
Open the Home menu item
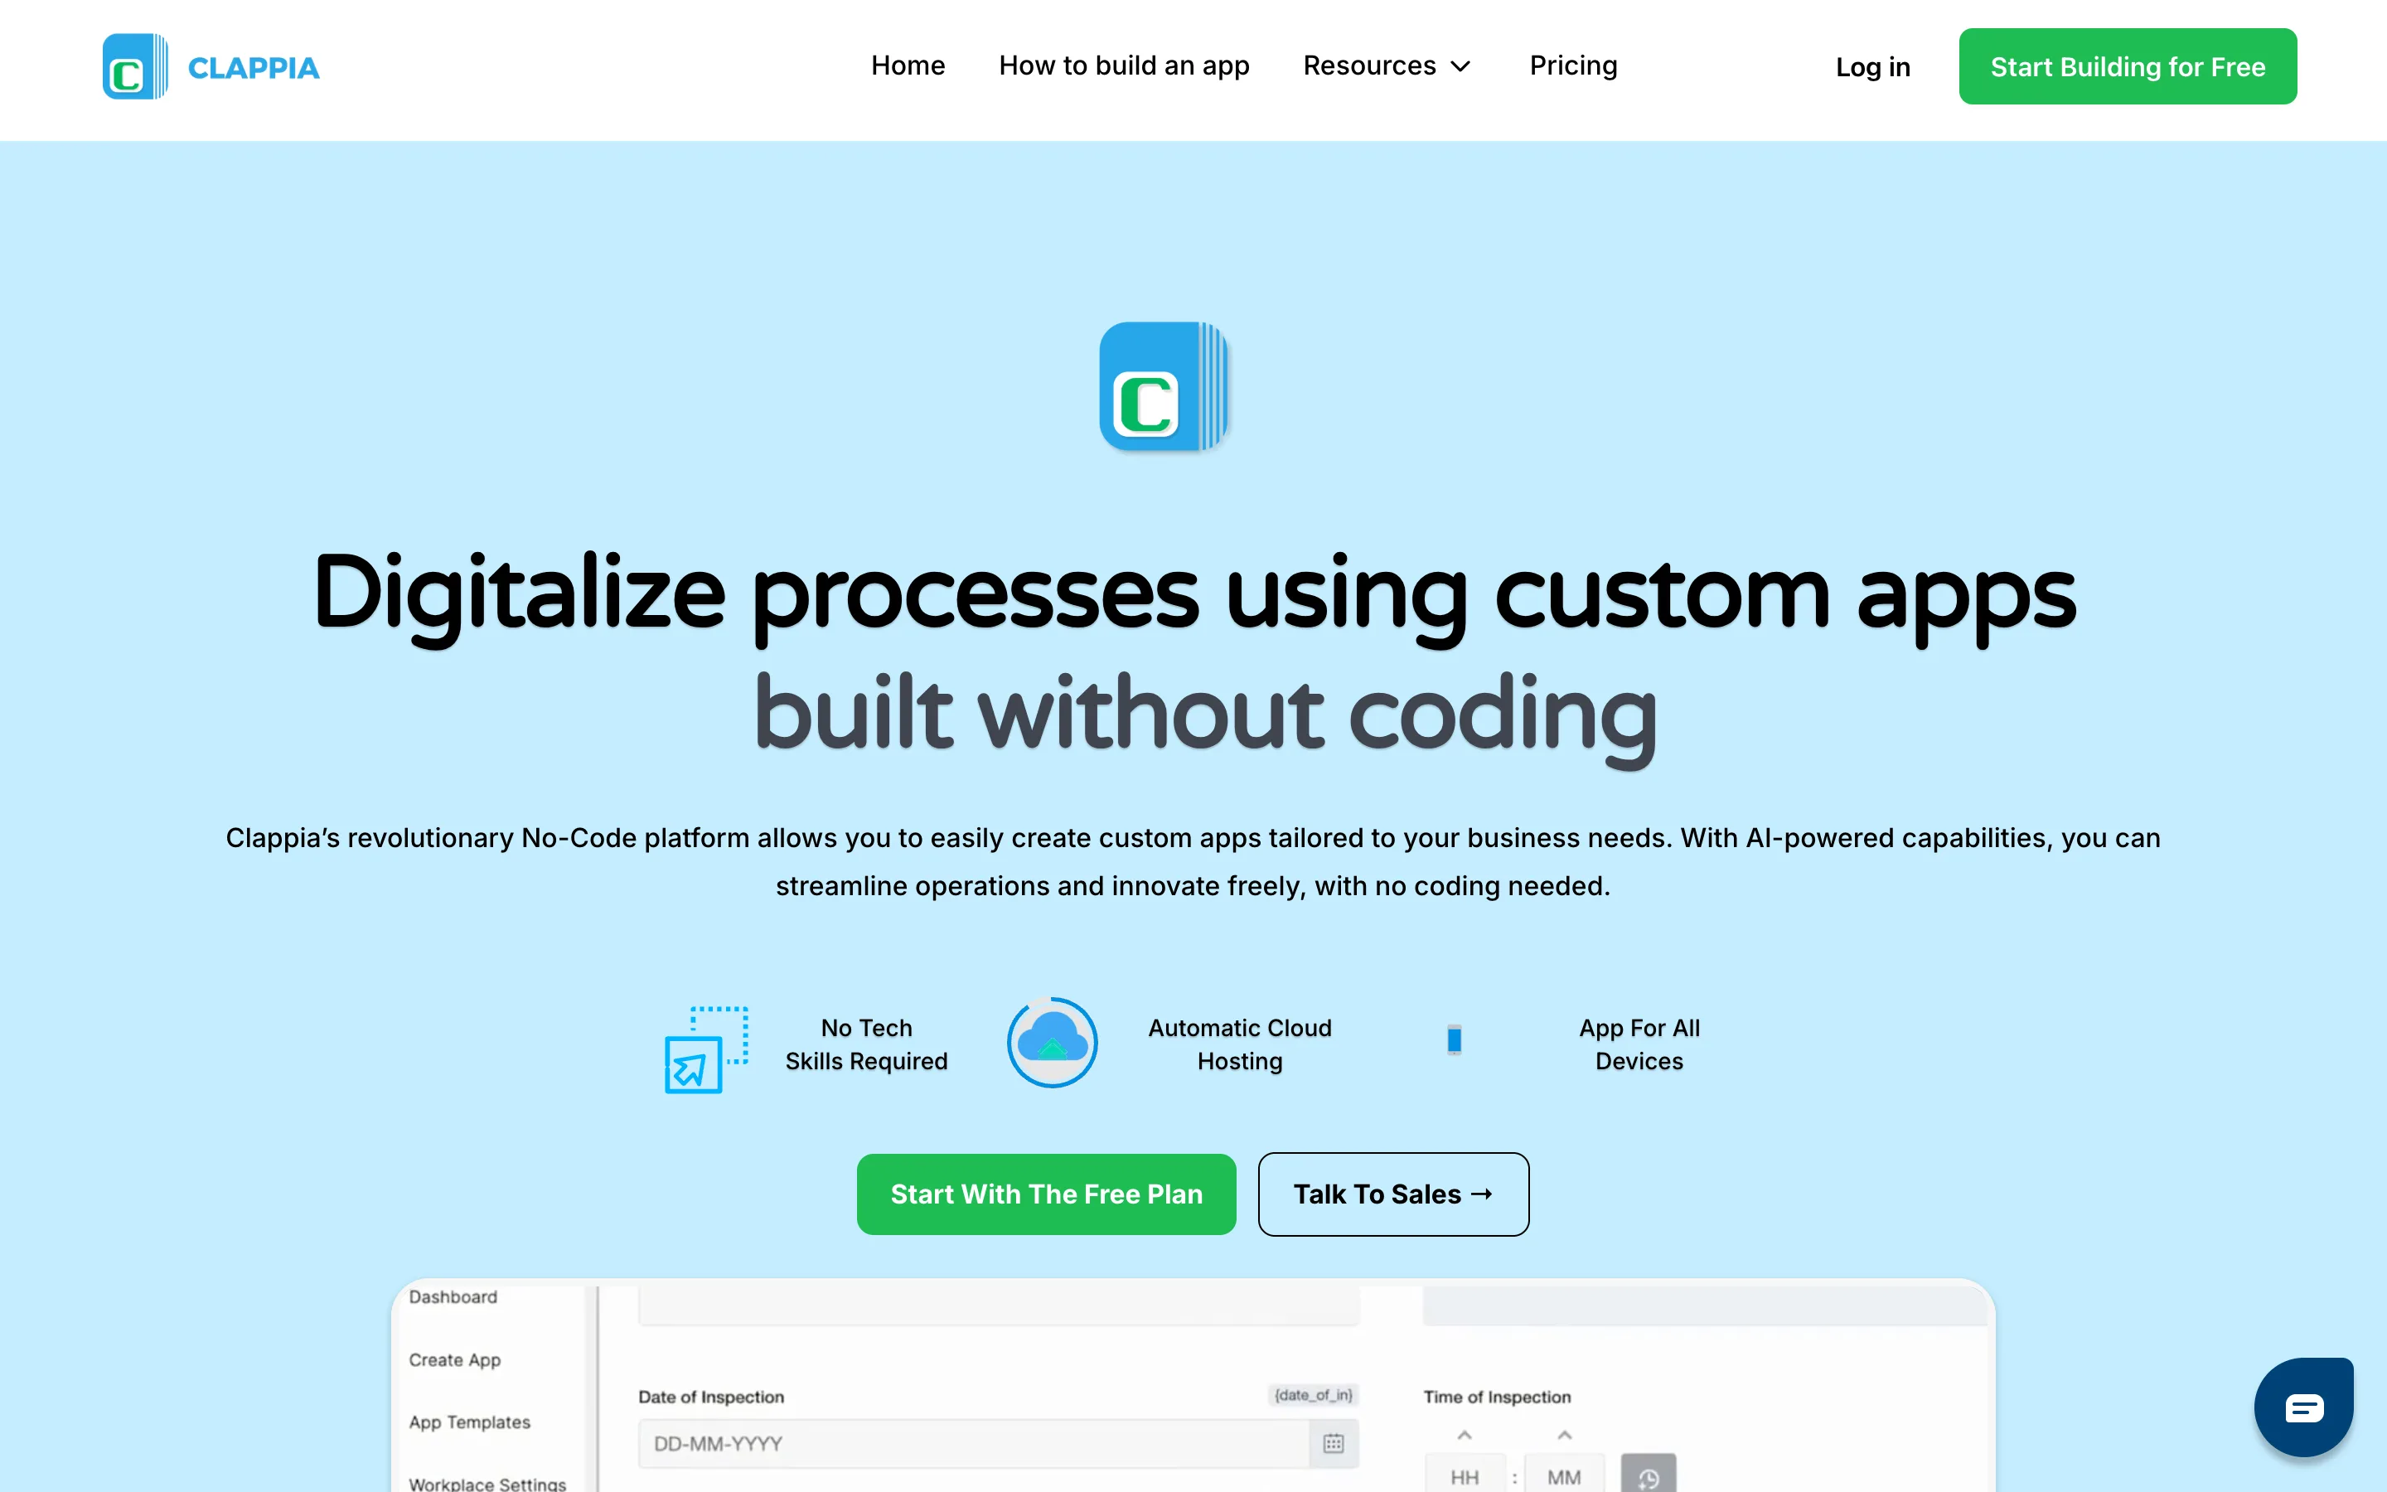908,65
